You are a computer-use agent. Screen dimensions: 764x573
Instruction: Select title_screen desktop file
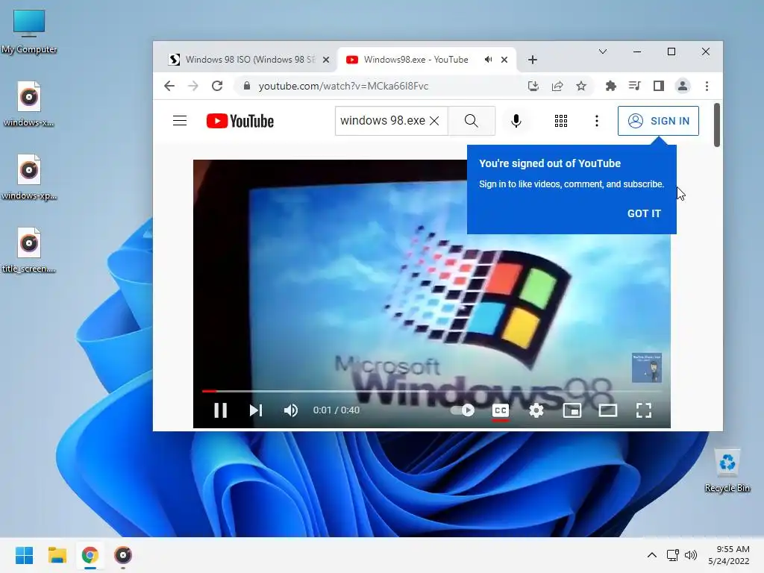(x=29, y=251)
